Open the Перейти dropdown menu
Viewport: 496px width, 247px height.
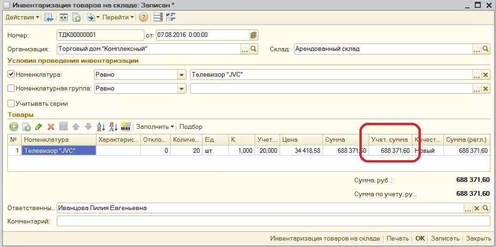pyautogui.click(x=118, y=18)
